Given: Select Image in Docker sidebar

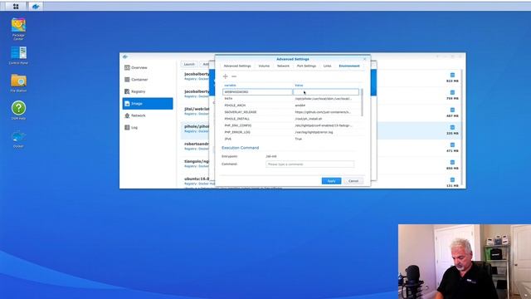Looking at the screenshot, I should tap(148, 103).
